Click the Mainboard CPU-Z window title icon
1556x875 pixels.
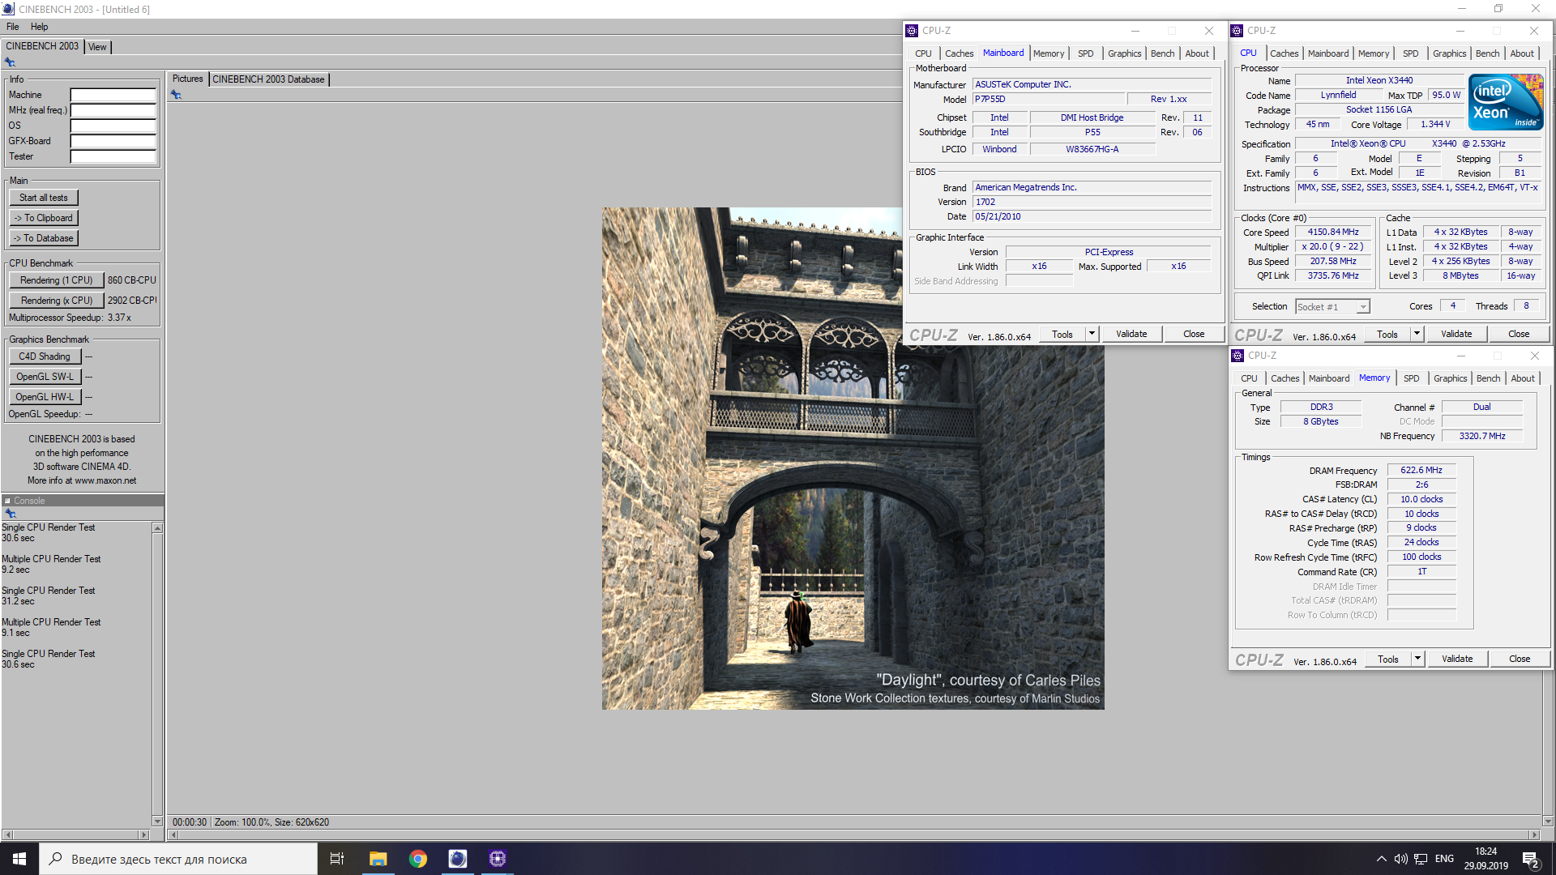coord(912,31)
